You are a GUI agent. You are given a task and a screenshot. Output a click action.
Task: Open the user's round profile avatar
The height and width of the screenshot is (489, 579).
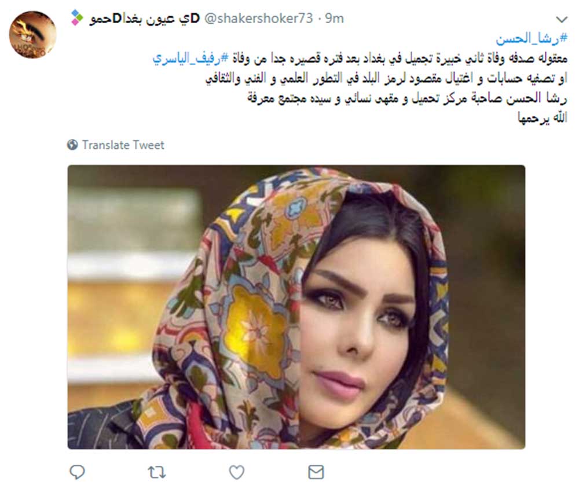(32, 35)
